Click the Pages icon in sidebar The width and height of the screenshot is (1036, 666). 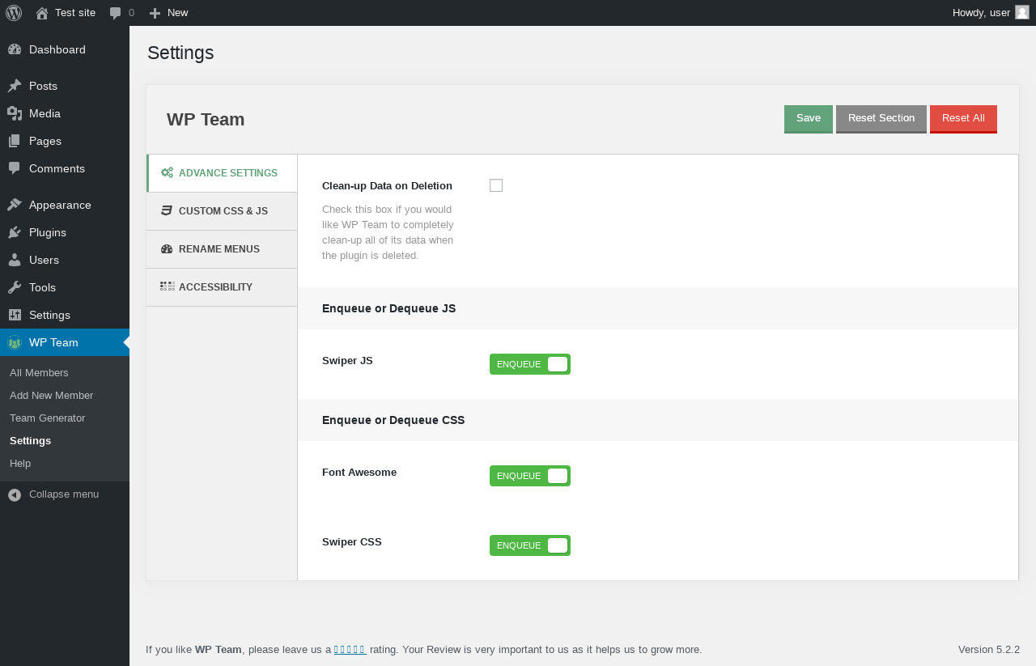click(15, 141)
